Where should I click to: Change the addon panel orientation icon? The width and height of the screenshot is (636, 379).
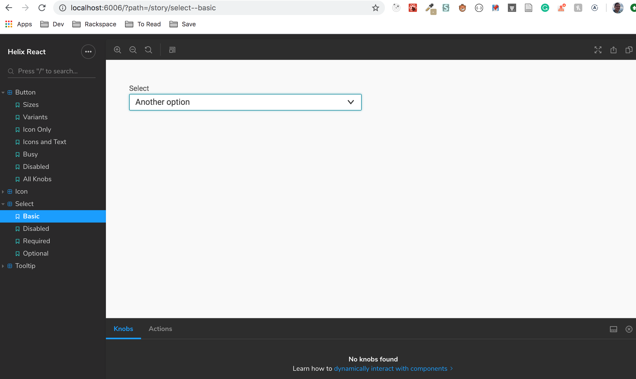click(x=614, y=329)
